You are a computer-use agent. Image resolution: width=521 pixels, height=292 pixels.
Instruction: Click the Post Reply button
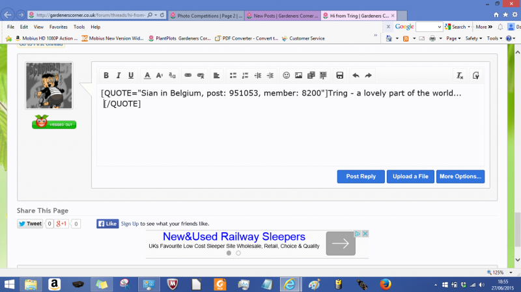[360, 176]
